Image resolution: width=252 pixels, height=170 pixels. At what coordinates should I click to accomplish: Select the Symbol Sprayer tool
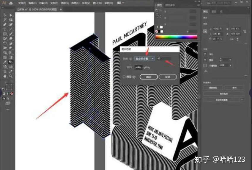tap(5, 67)
